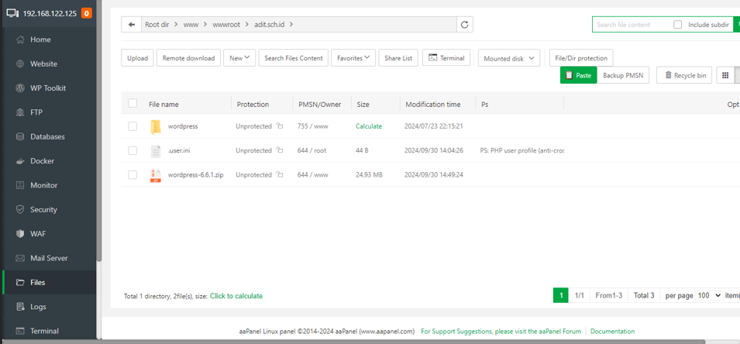
Task: Open the Mail Server envelope icon
Action: pyautogui.click(x=20, y=258)
